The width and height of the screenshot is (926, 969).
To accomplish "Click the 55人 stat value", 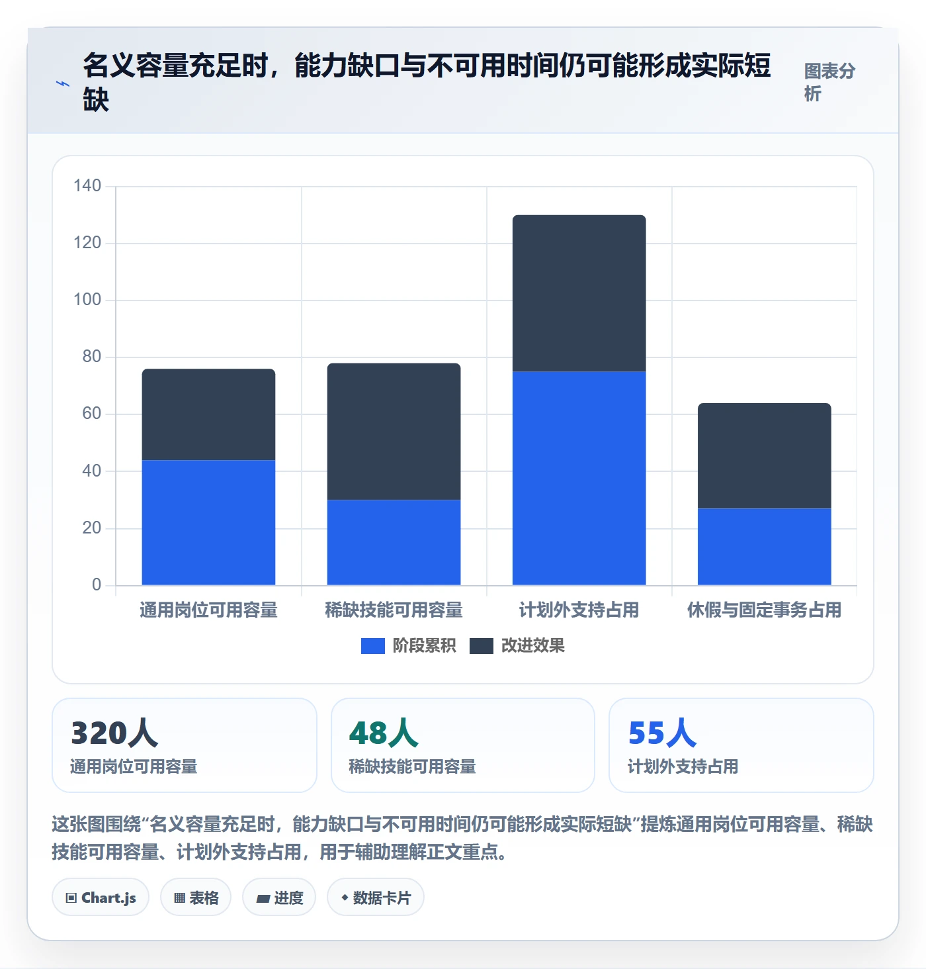I will [663, 733].
